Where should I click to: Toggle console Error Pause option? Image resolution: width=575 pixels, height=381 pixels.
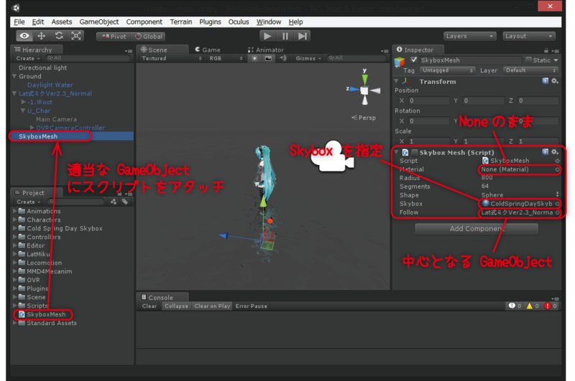(x=251, y=306)
